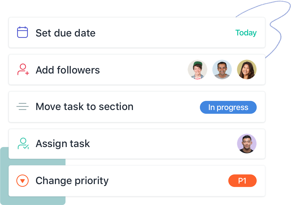
Task: Open the In progress section pill
Action: pos(228,107)
